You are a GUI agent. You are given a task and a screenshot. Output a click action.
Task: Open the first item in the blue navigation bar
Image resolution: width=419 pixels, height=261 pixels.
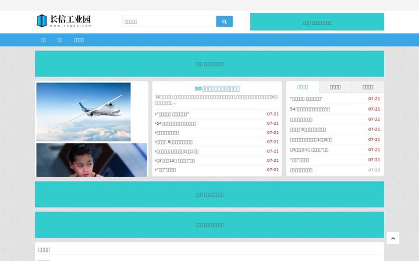click(43, 40)
